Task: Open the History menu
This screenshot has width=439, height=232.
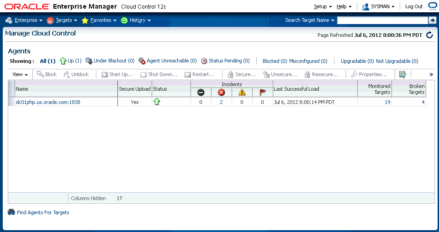Action: pos(140,20)
